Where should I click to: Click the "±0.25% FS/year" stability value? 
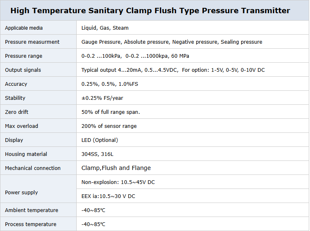coord(102,98)
